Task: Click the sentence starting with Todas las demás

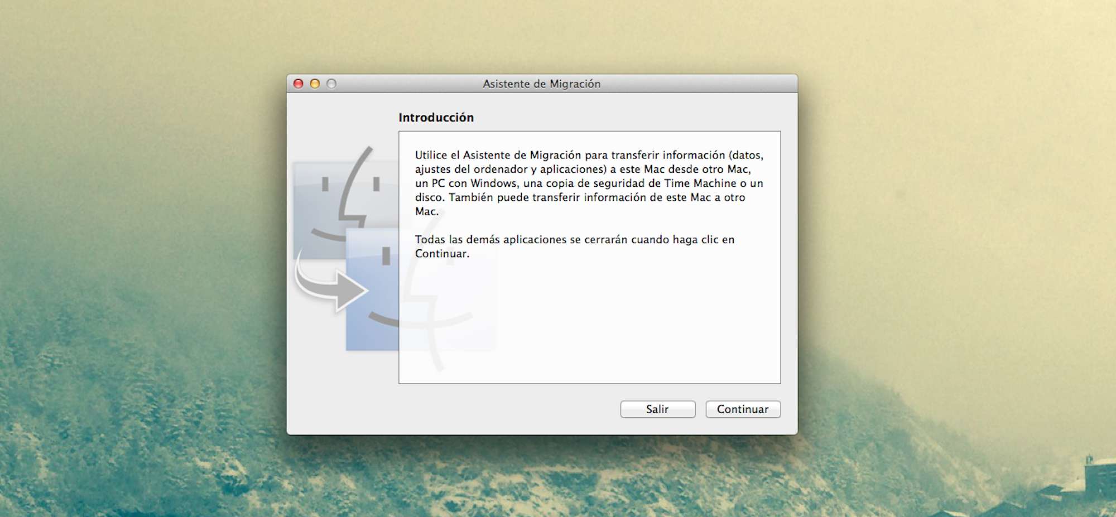Action: click(x=574, y=240)
